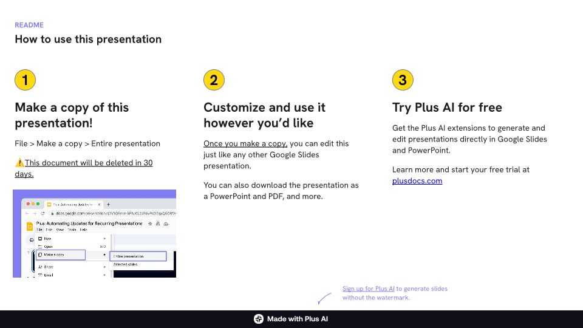583x328 pixels.
Task: Click the new tab plus icon in screenshot
Action: (108, 204)
